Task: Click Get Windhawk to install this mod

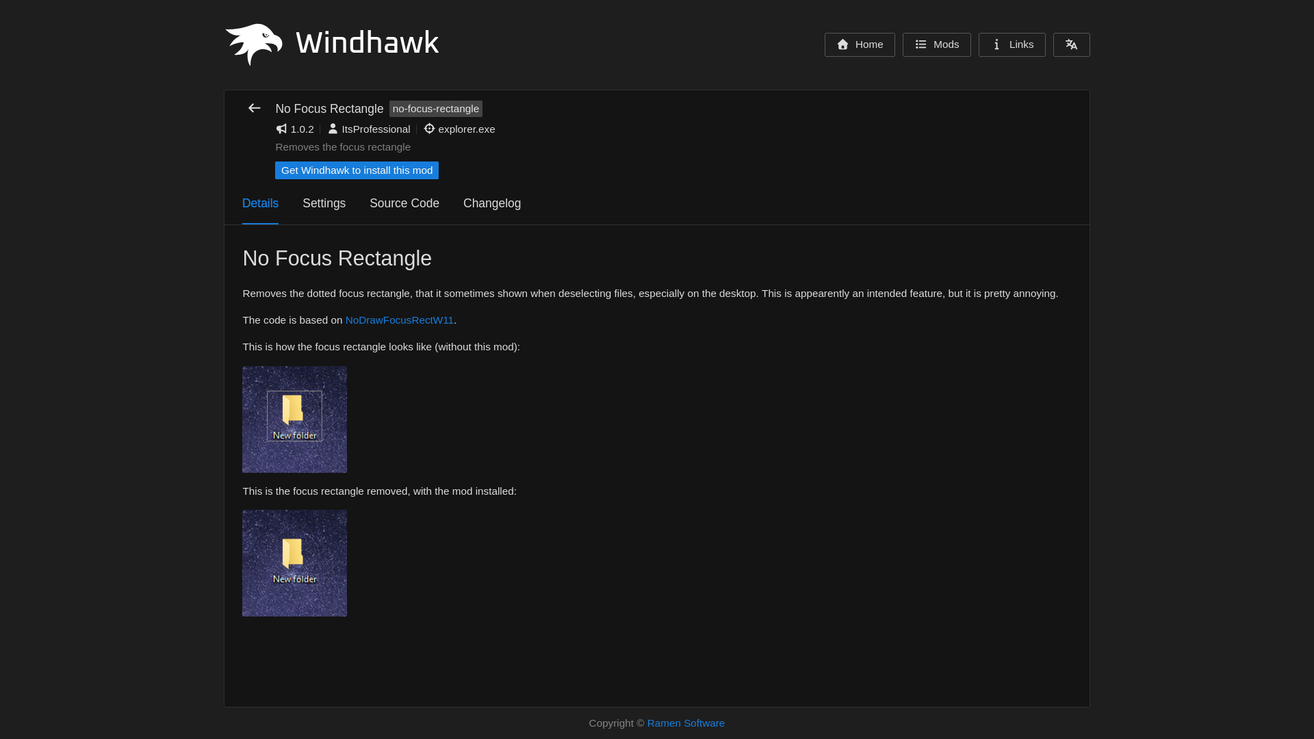Action: point(357,170)
